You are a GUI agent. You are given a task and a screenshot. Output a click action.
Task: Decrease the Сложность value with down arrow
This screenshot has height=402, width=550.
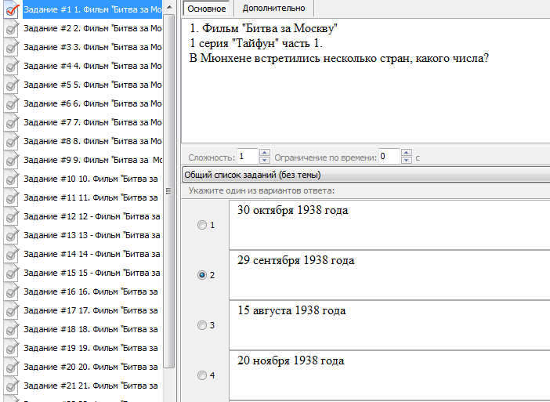265,161
